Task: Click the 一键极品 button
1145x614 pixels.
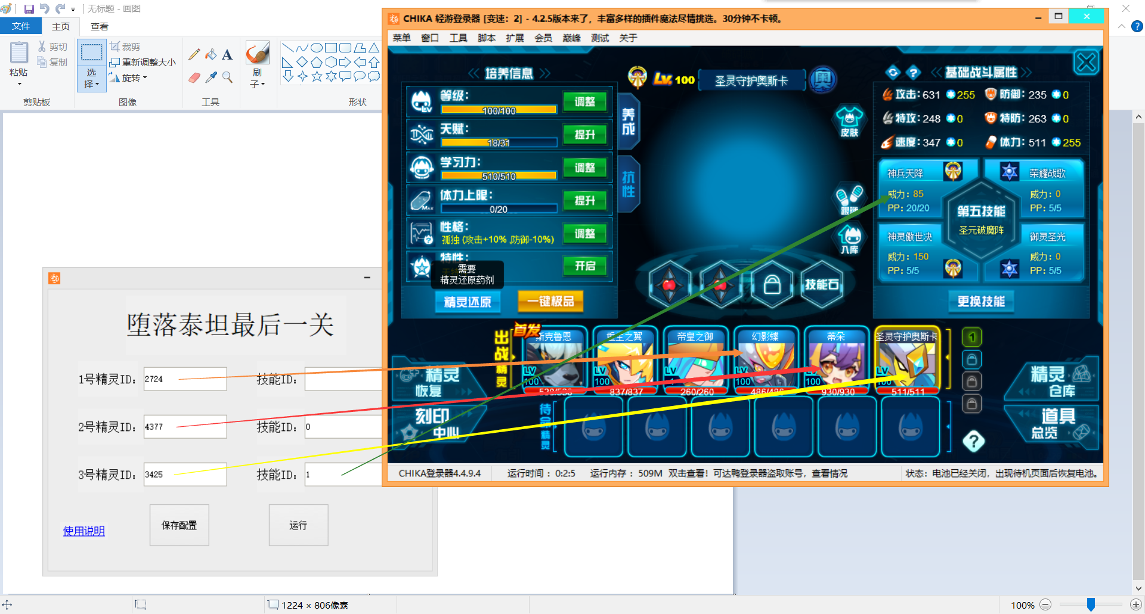Action: [x=550, y=302]
